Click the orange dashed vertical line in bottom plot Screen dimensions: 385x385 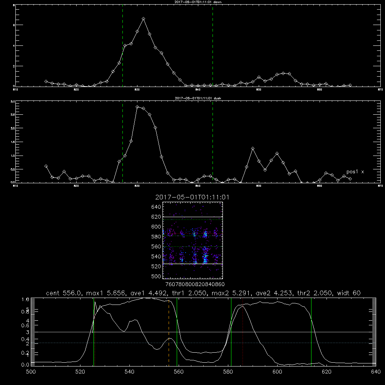coord(169,333)
